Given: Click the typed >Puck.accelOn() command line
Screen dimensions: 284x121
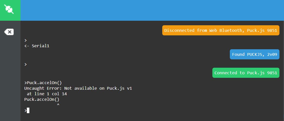Looking at the screenshot, I should point(43,83).
